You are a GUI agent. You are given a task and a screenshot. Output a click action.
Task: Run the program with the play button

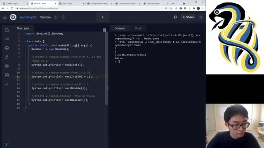click(103, 17)
